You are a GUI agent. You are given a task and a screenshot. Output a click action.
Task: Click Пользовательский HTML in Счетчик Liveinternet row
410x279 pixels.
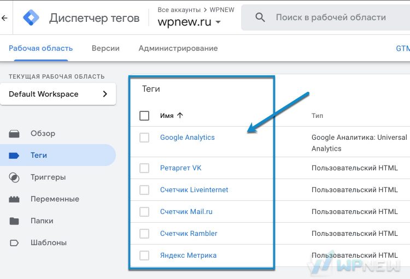click(355, 190)
